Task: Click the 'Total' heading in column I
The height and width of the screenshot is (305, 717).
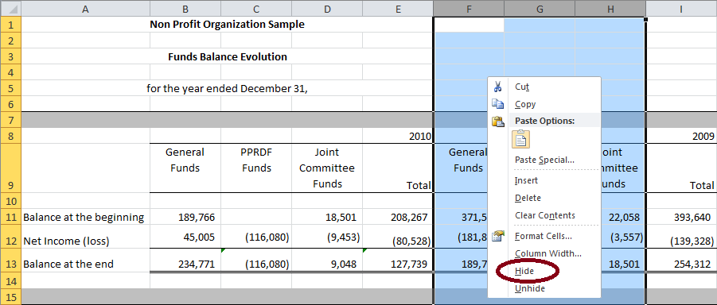Action: (x=703, y=185)
